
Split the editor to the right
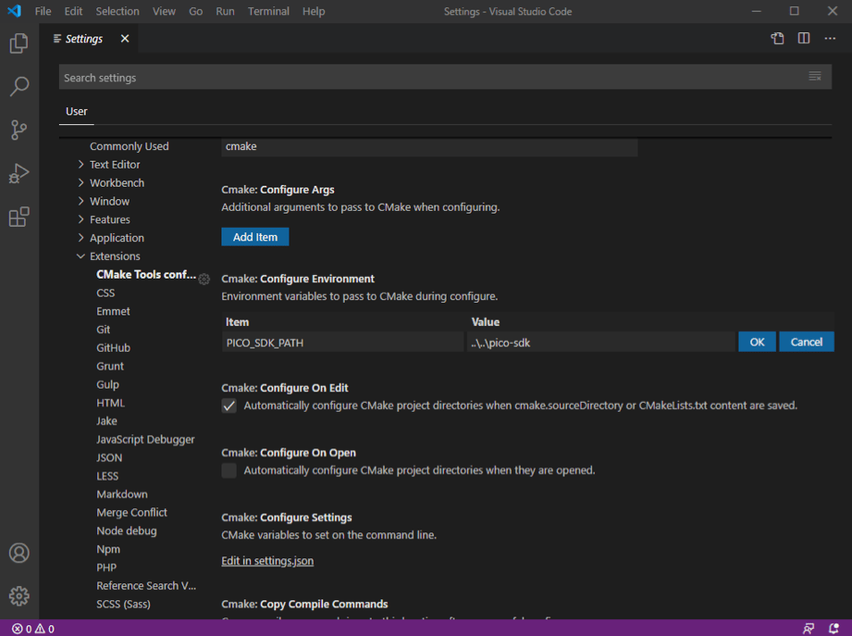coord(804,38)
